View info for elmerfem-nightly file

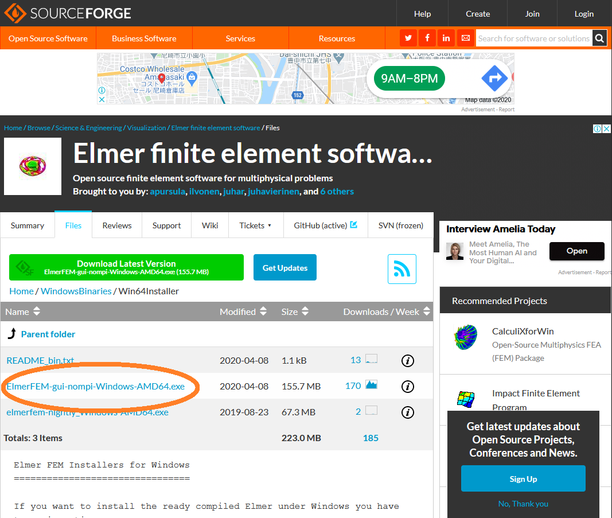pos(407,412)
